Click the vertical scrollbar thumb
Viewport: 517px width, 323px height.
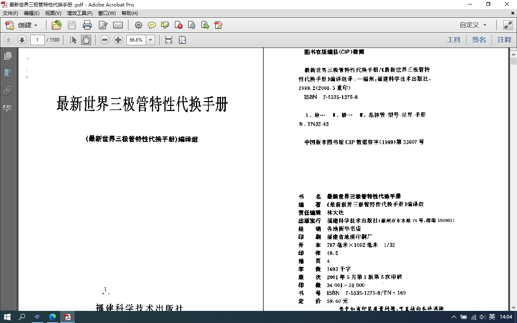tap(513, 61)
